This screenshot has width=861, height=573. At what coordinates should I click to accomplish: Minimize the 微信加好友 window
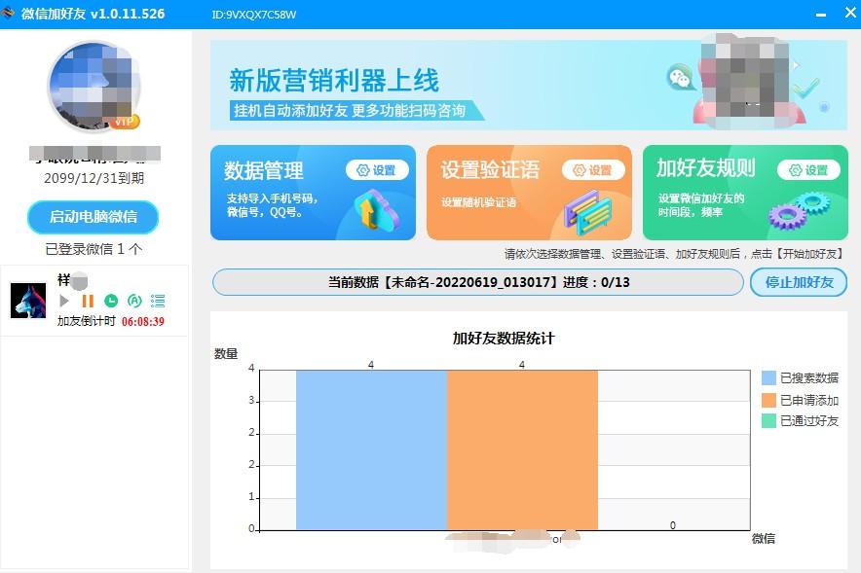[821, 15]
